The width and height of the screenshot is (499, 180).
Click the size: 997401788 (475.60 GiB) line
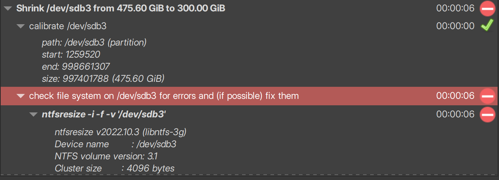pyautogui.click(x=103, y=78)
